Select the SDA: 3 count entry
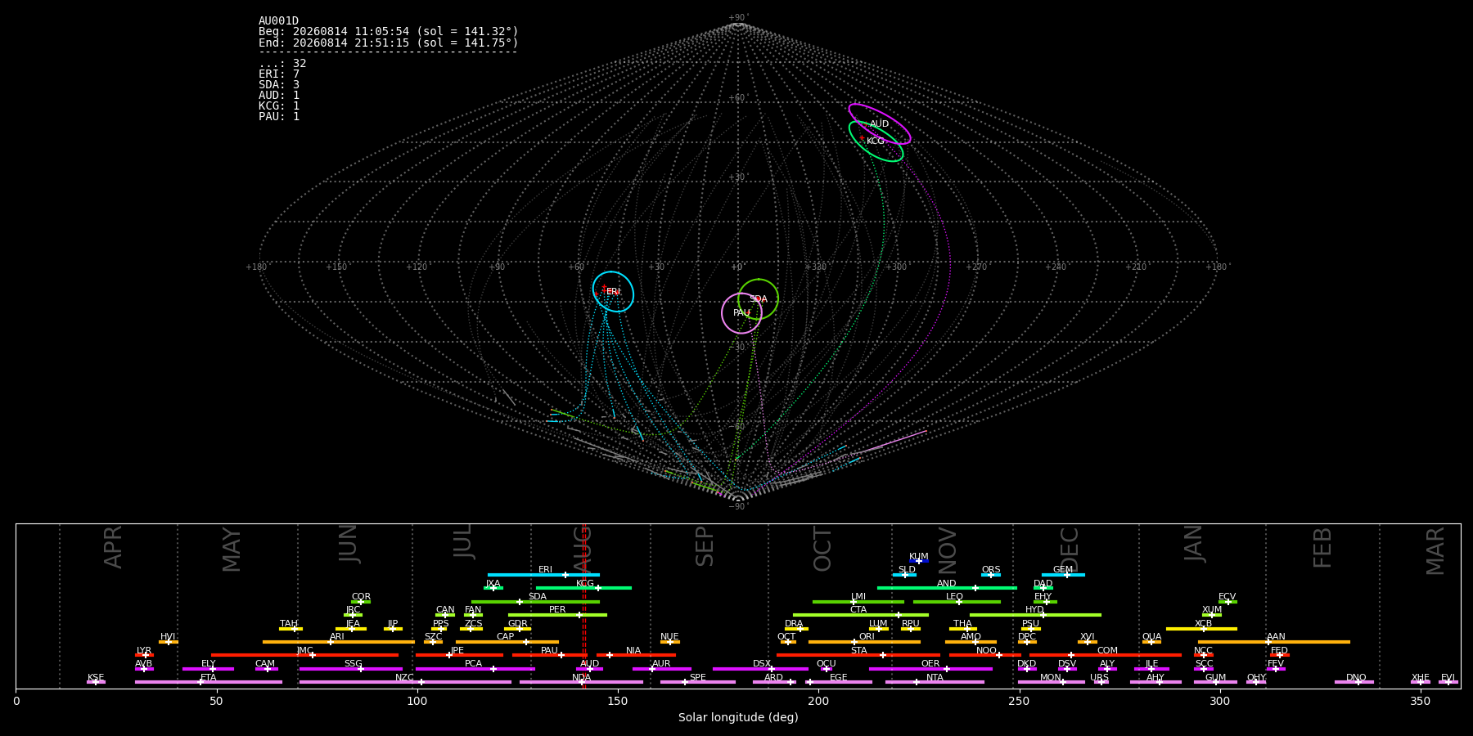 pyautogui.click(x=279, y=85)
